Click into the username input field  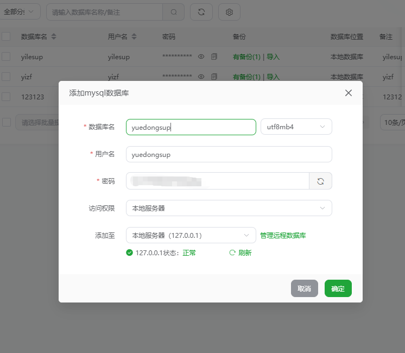click(229, 154)
